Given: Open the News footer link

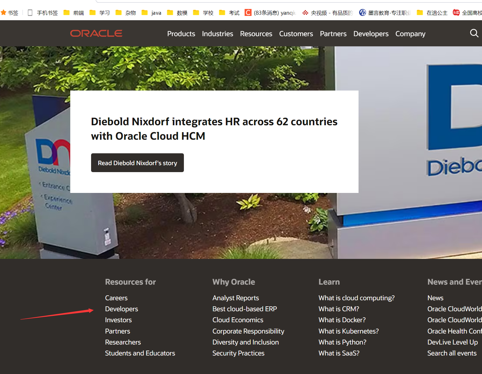Looking at the screenshot, I should [435, 298].
